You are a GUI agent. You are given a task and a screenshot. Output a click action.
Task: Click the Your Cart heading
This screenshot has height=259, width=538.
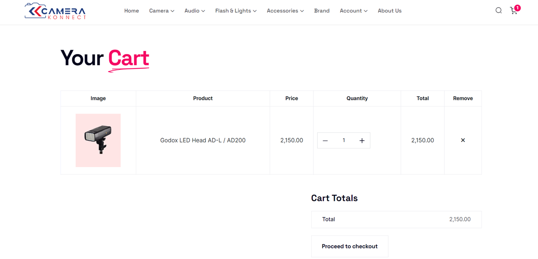[104, 58]
